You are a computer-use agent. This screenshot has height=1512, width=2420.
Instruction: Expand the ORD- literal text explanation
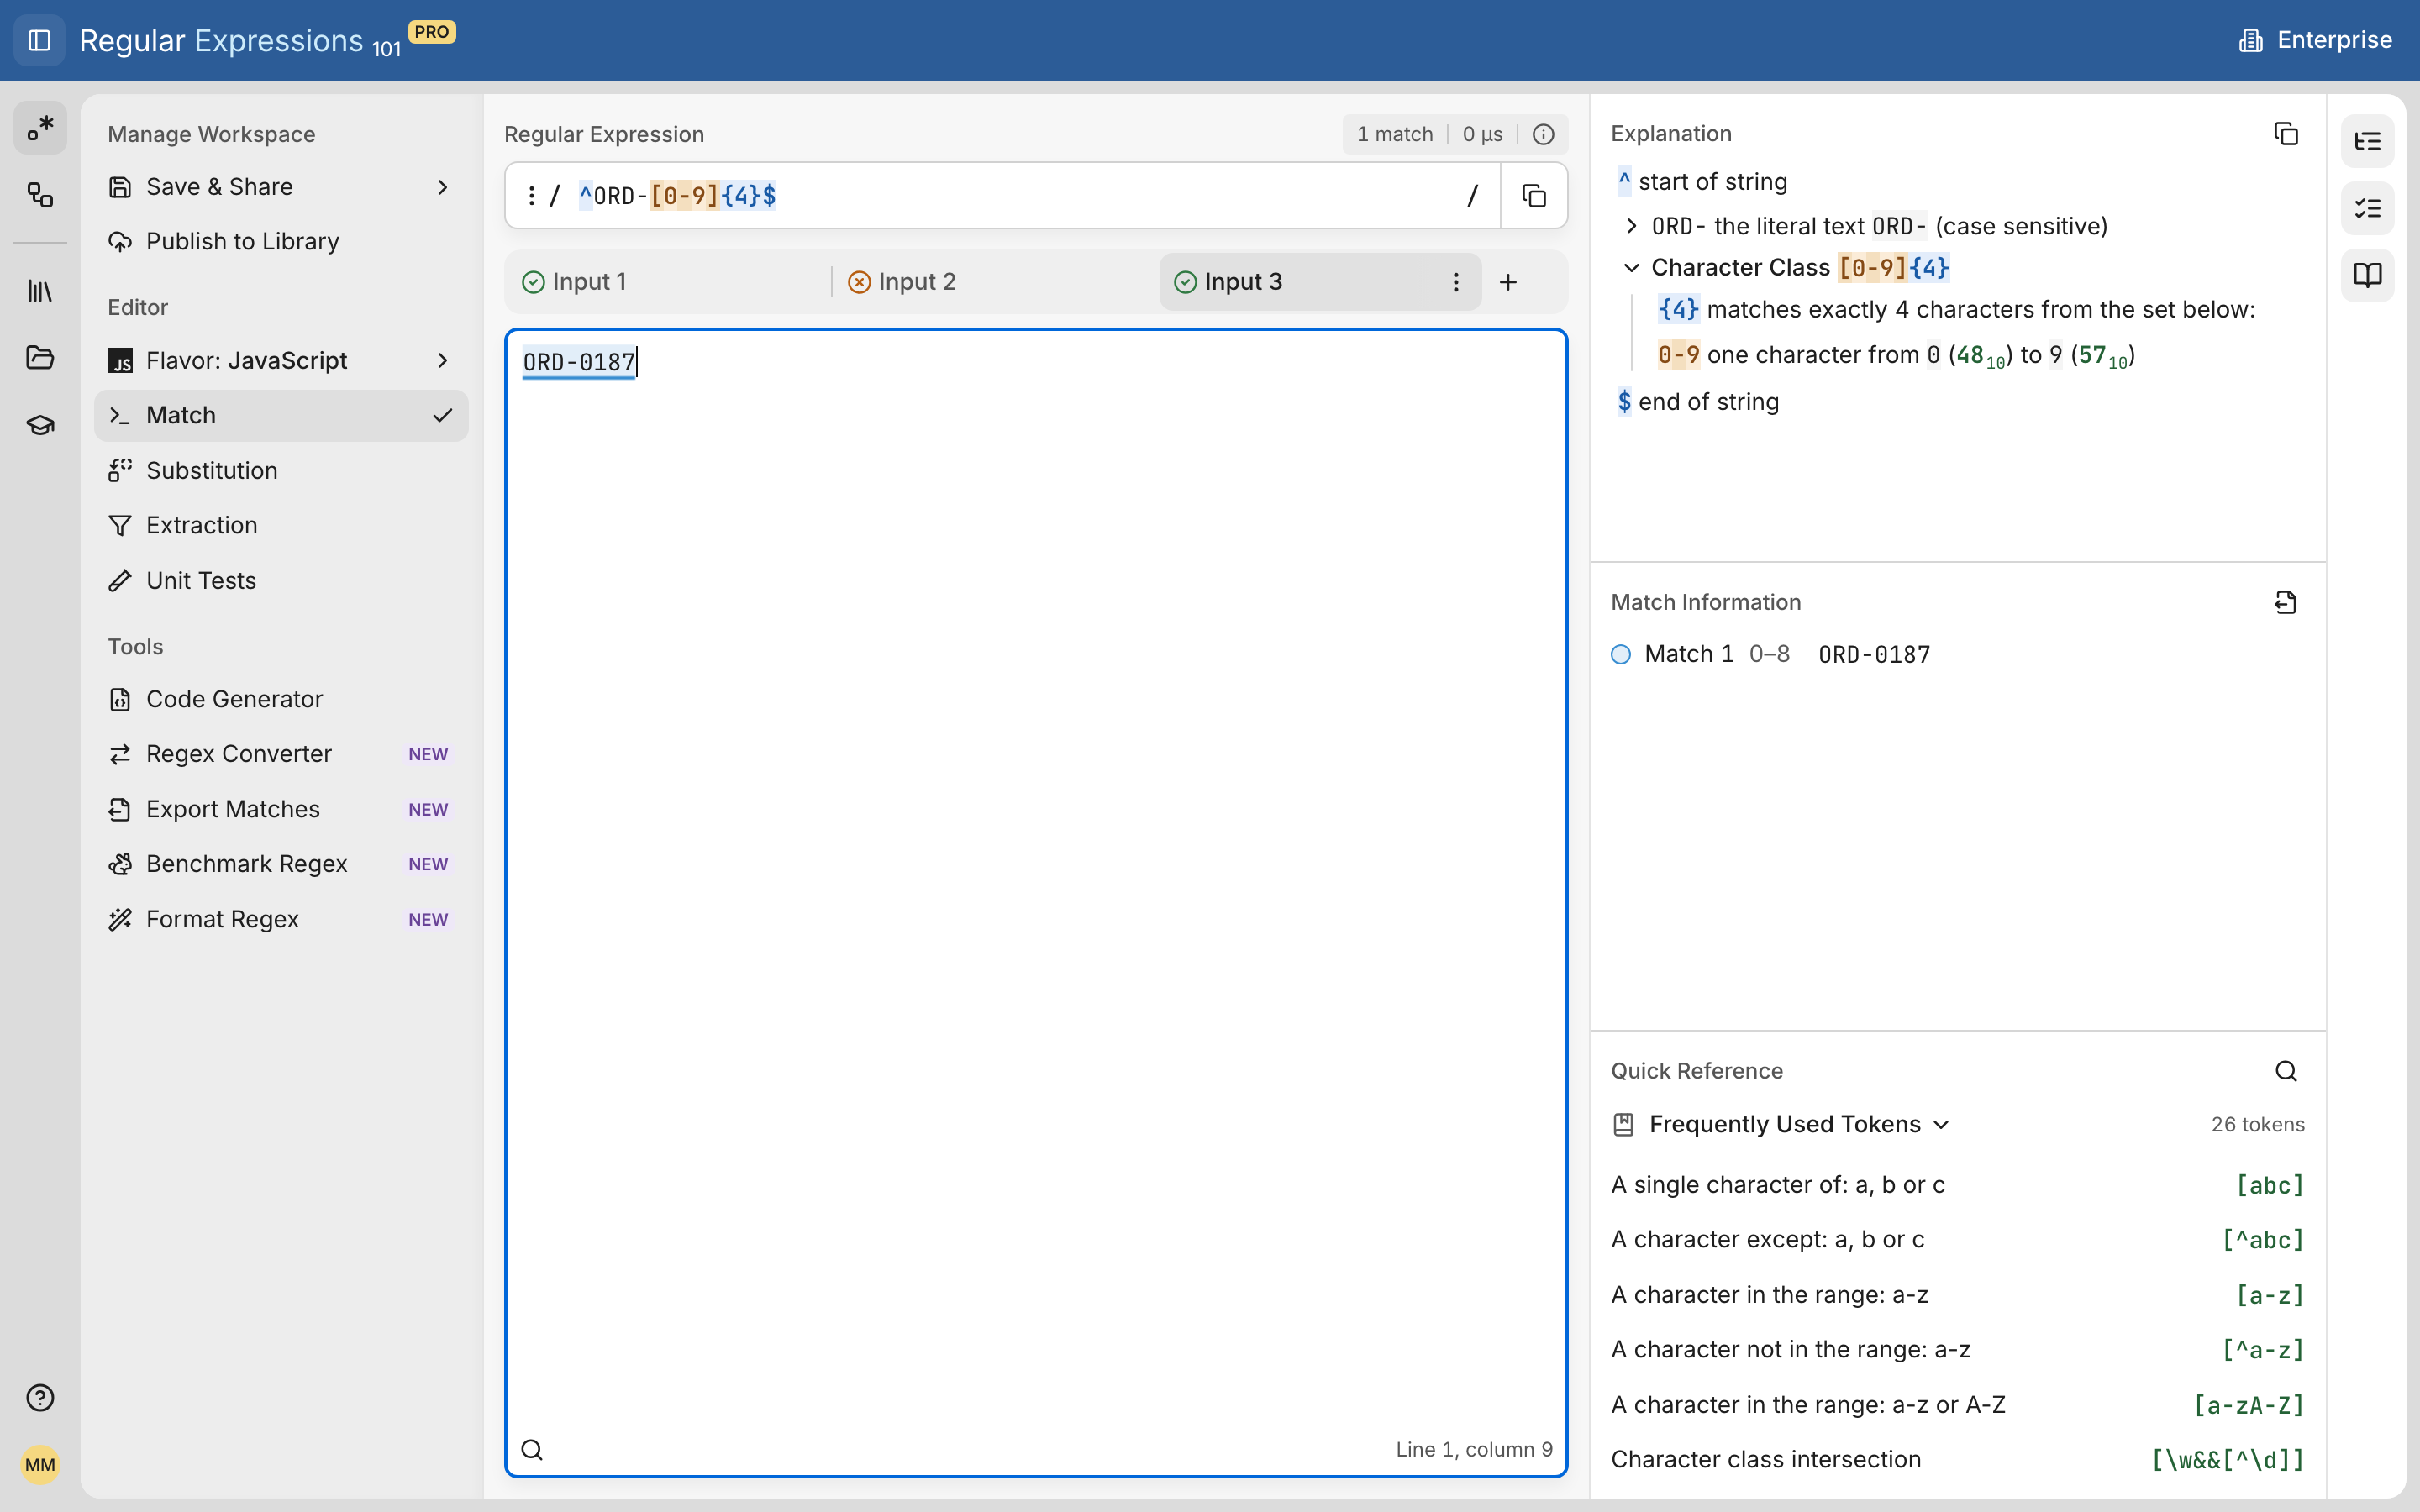pos(1631,226)
